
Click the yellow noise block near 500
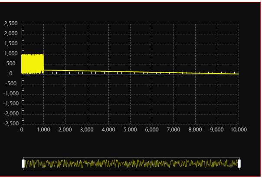coord(33,64)
